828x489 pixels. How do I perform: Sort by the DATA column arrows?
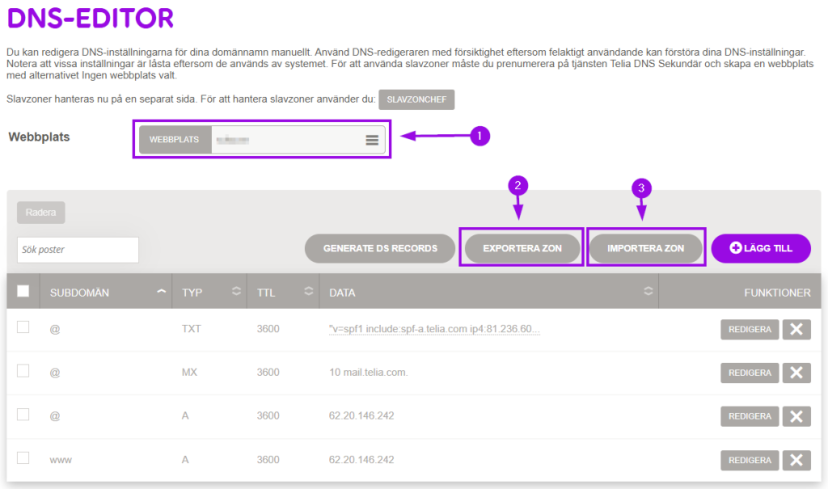pyautogui.click(x=648, y=291)
